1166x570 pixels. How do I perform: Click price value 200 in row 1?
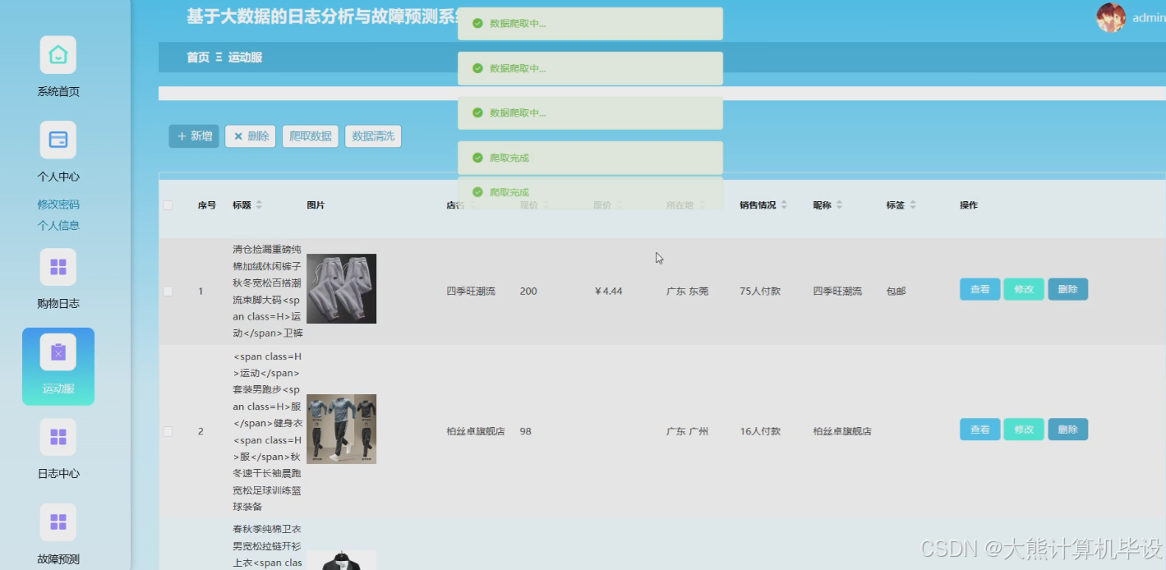(528, 292)
